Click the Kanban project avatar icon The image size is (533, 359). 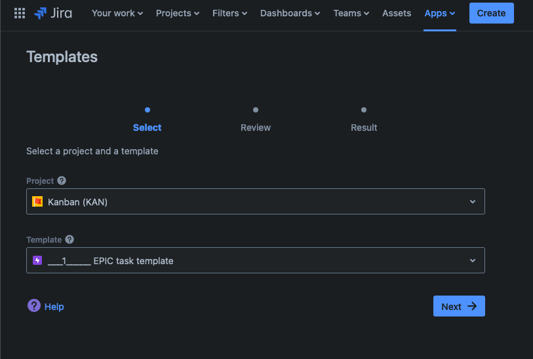point(38,202)
